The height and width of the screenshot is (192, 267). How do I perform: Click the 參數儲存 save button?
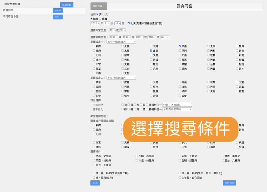pos(230,183)
